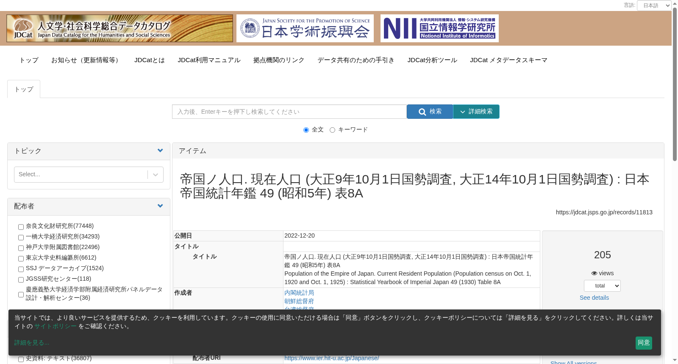Click the See details views link

click(x=594, y=298)
